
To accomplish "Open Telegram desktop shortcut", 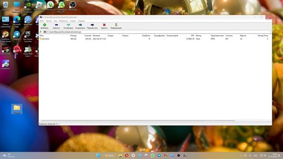I will click(x=17, y=35).
